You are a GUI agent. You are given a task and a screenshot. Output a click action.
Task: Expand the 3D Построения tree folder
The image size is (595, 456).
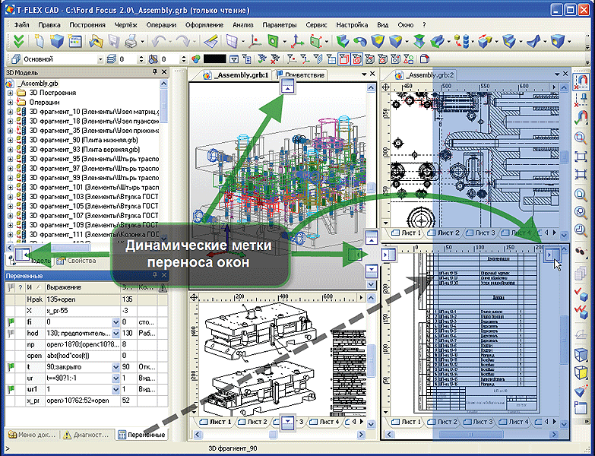tap(10, 93)
